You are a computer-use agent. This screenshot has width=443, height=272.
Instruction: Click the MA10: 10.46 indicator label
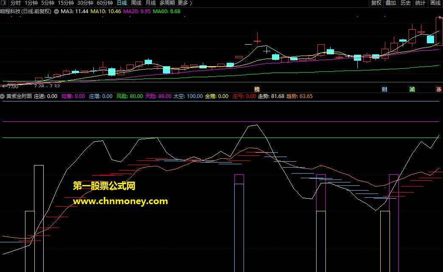[106, 11]
